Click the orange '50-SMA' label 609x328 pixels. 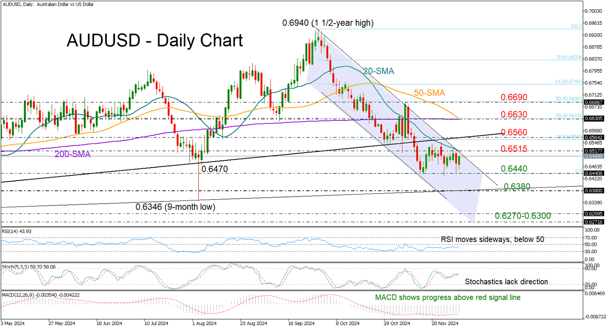(429, 93)
